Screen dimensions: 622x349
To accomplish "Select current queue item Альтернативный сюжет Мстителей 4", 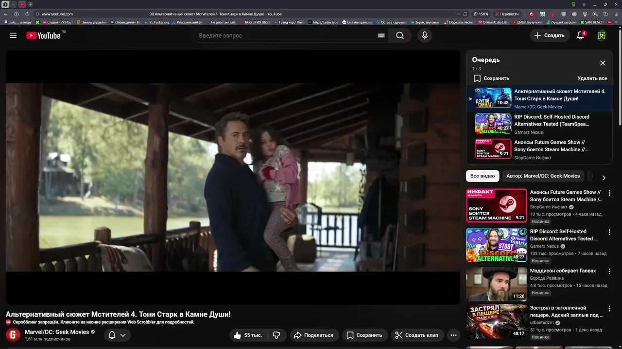I will point(539,98).
